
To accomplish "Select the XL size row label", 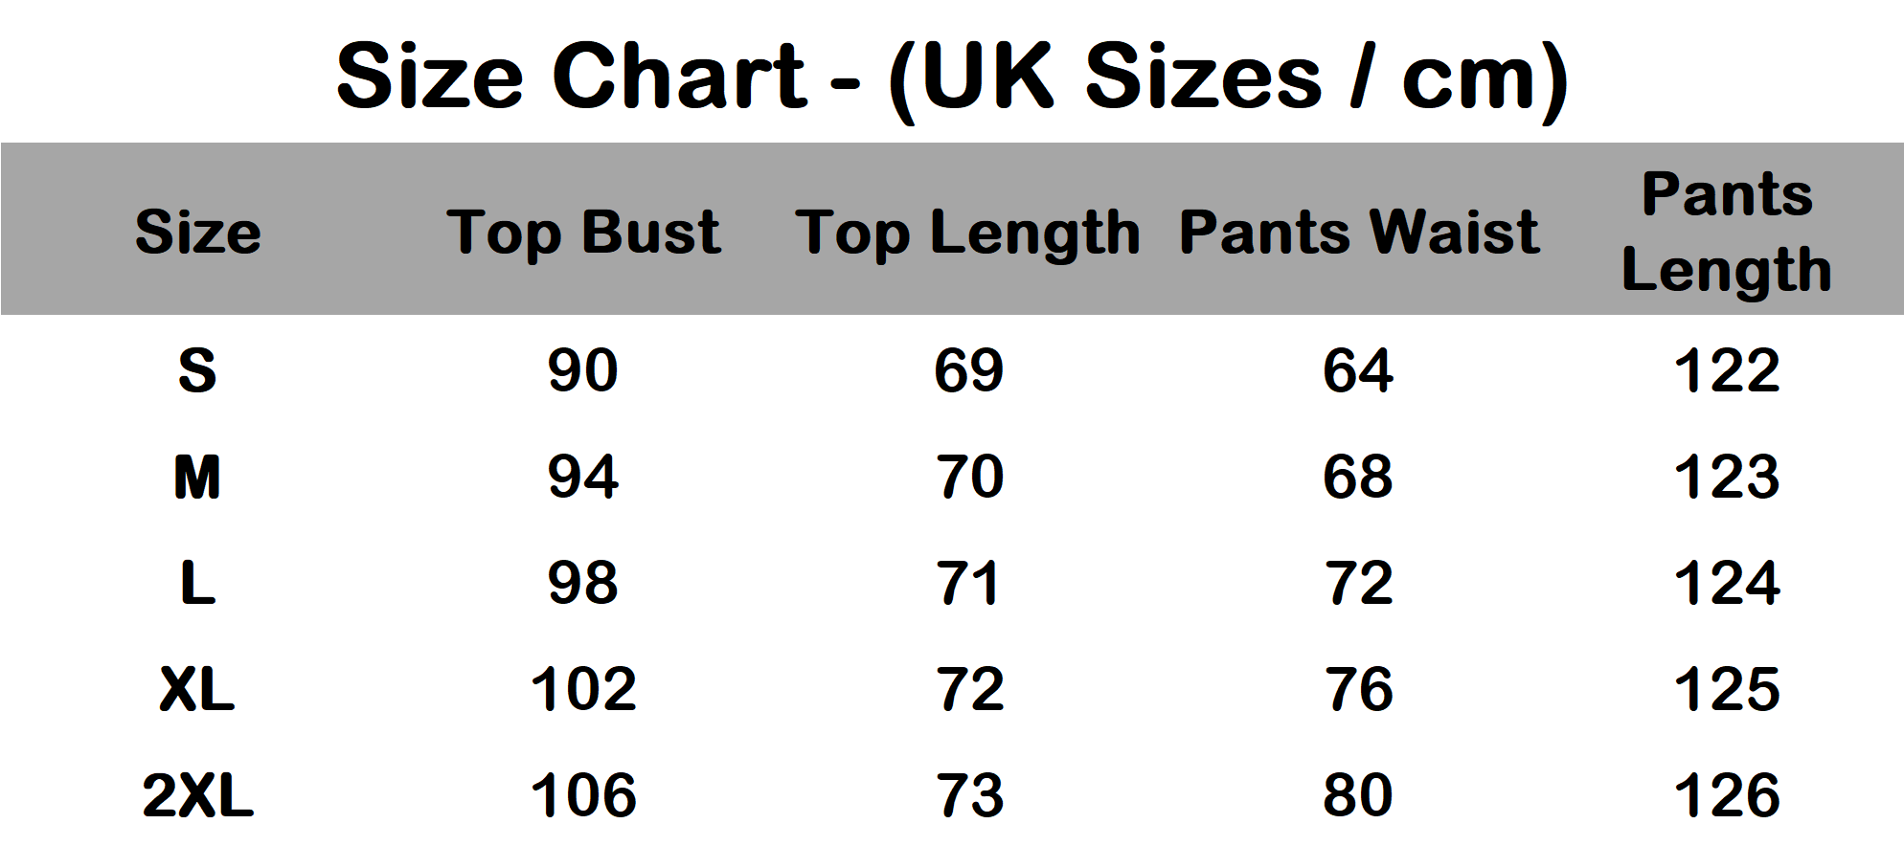I will (x=198, y=689).
